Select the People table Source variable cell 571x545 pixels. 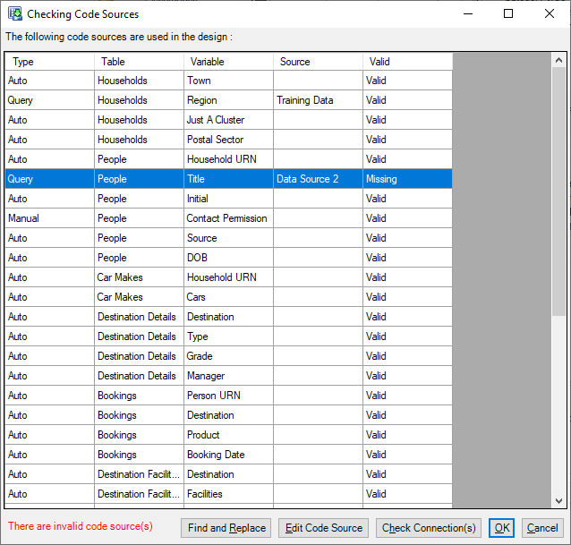click(229, 238)
